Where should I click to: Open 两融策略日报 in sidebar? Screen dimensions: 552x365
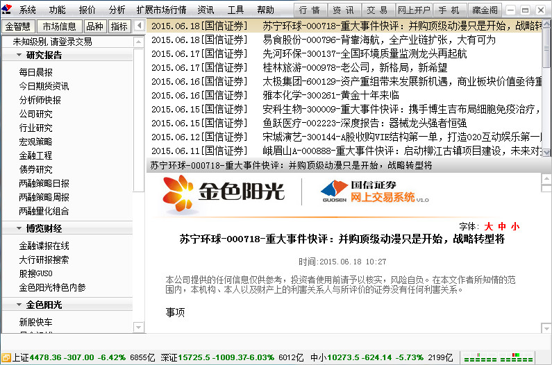tap(44, 183)
